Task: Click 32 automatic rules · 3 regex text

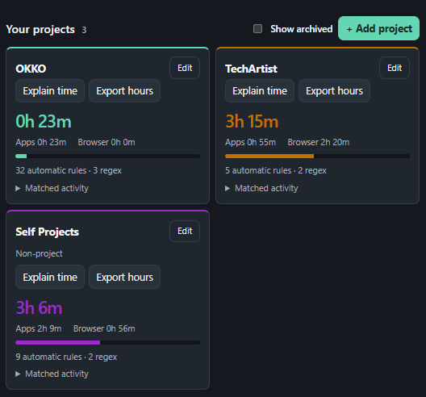Action: pyautogui.click(x=69, y=170)
